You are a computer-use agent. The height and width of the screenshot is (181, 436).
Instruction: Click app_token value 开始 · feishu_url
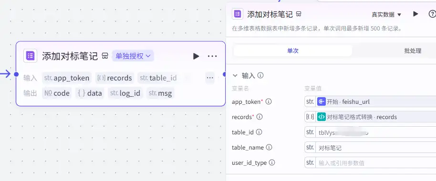coord(376,101)
